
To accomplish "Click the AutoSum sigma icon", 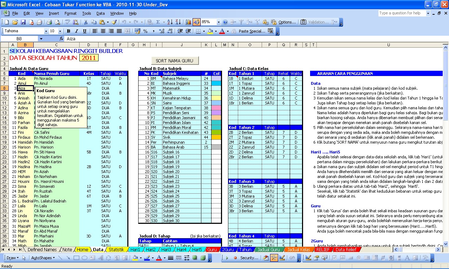I will (x=158, y=22).
